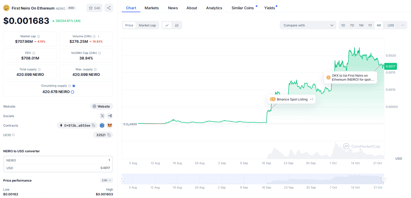Show Market cap info tooltip icon
Screen dimensions: 411x198
[x=38, y=36]
